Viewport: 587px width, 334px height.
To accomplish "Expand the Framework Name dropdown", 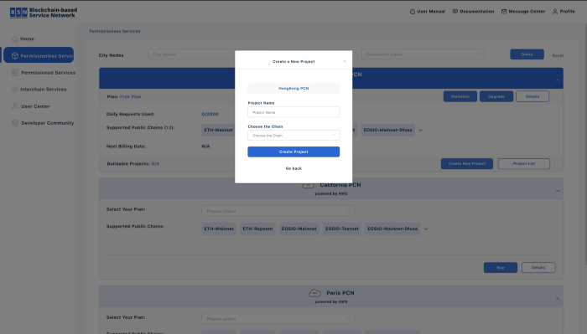I will (423, 54).
